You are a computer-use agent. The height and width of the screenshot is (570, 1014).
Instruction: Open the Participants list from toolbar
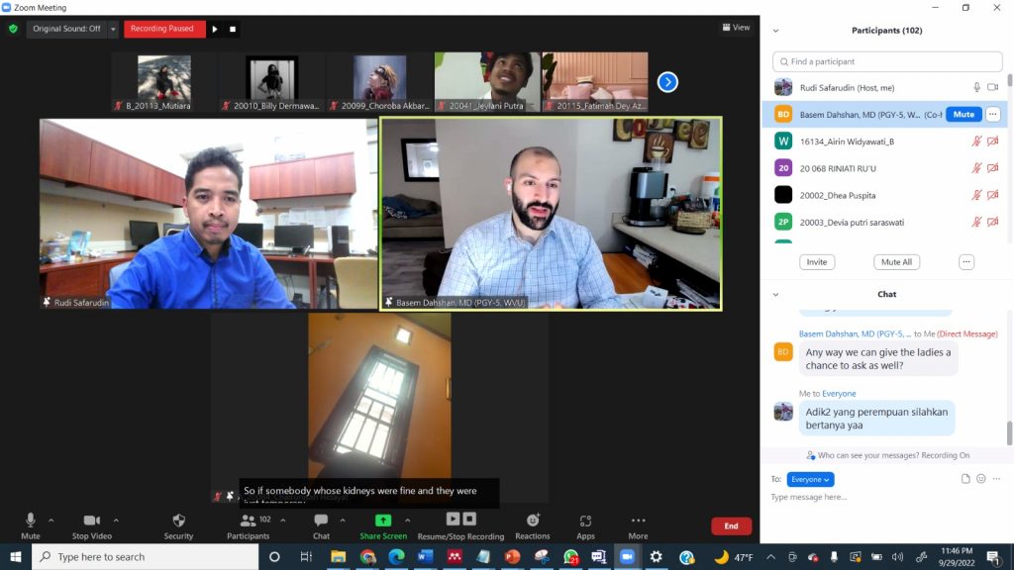[x=249, y=521]
